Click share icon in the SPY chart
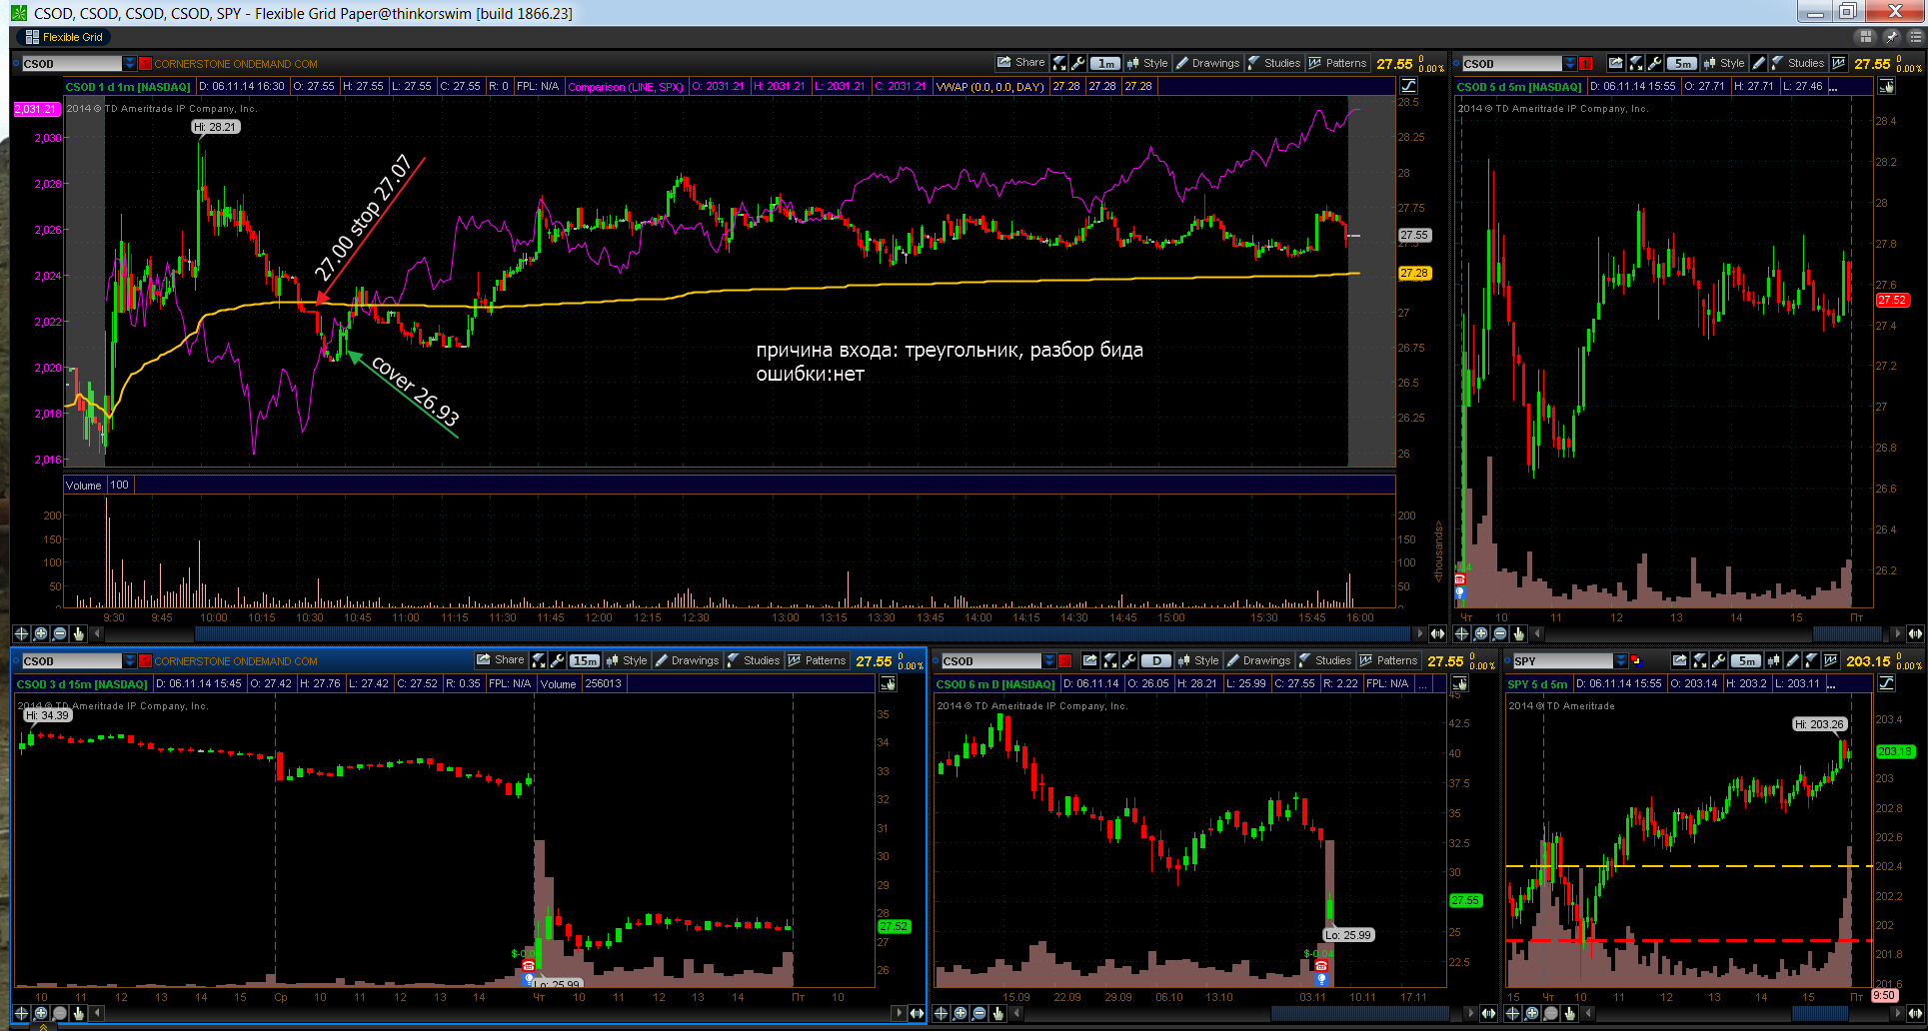This screenshot has height=1031, width=1928. coord(1680,660)
